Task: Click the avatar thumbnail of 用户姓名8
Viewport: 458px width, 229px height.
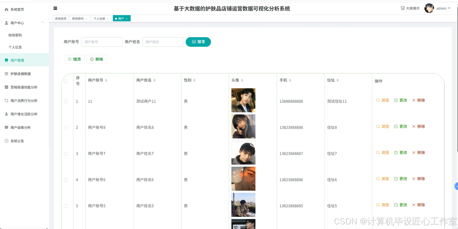Action: (243, 126)
